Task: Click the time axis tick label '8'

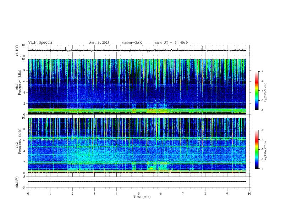Action: point(205,194)
